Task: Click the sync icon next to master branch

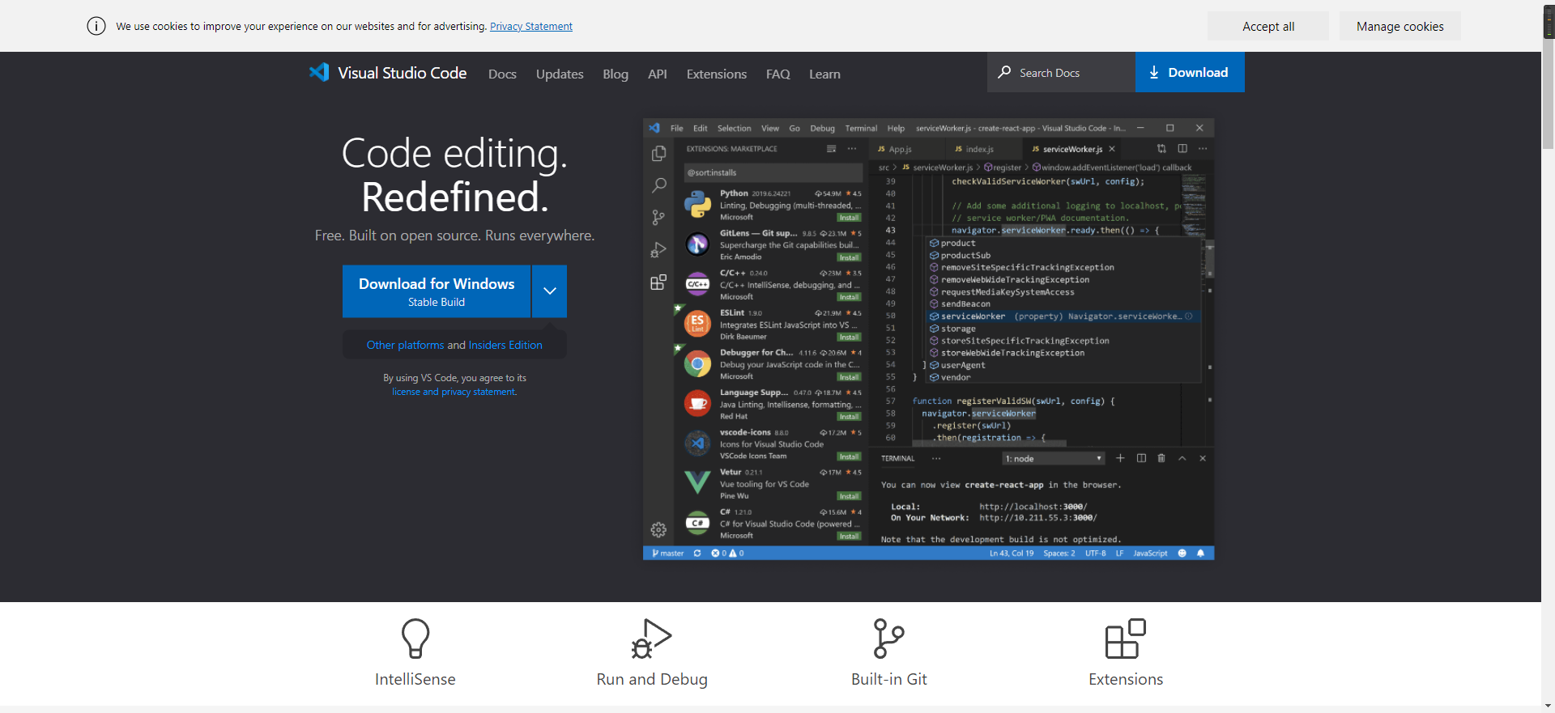Action: [697, 554]
